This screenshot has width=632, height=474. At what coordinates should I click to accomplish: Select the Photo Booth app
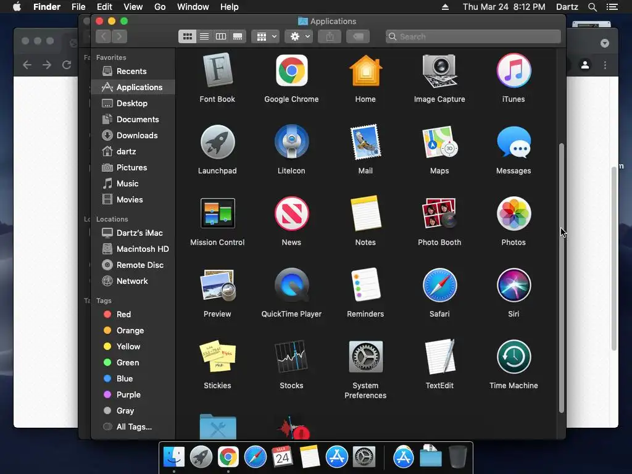439,213
